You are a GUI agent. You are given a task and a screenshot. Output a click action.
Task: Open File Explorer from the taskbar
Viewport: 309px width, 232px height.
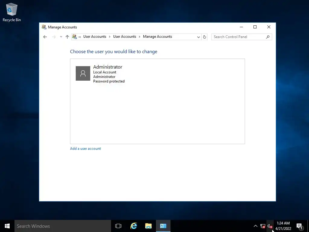click(148, 226)
